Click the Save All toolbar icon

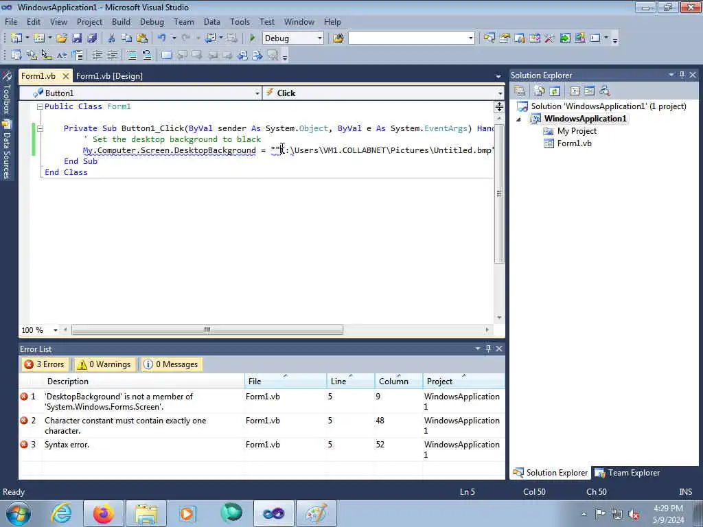point(93,38)
